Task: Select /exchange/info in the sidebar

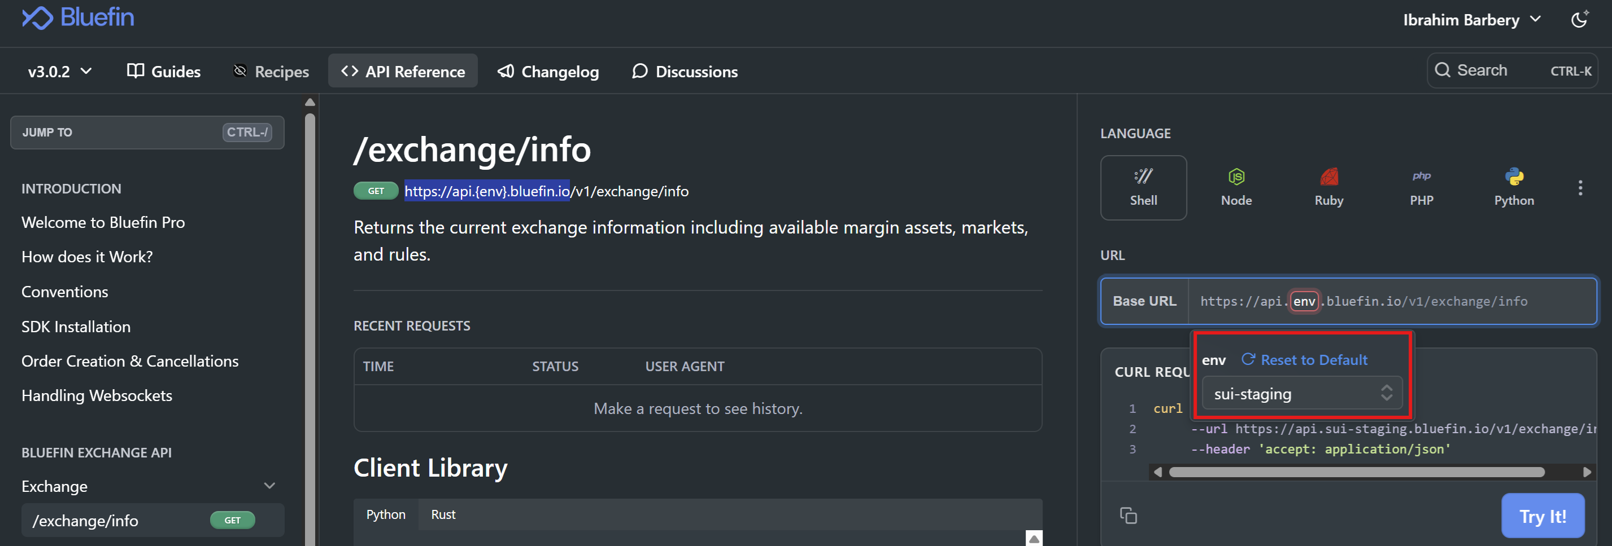Action: (153, 521)
